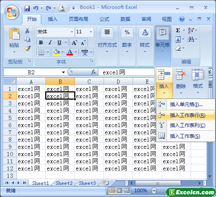Open Find and Select binoculars
The height and width of the screenshot is (197, 216).
tap(191, 39)
